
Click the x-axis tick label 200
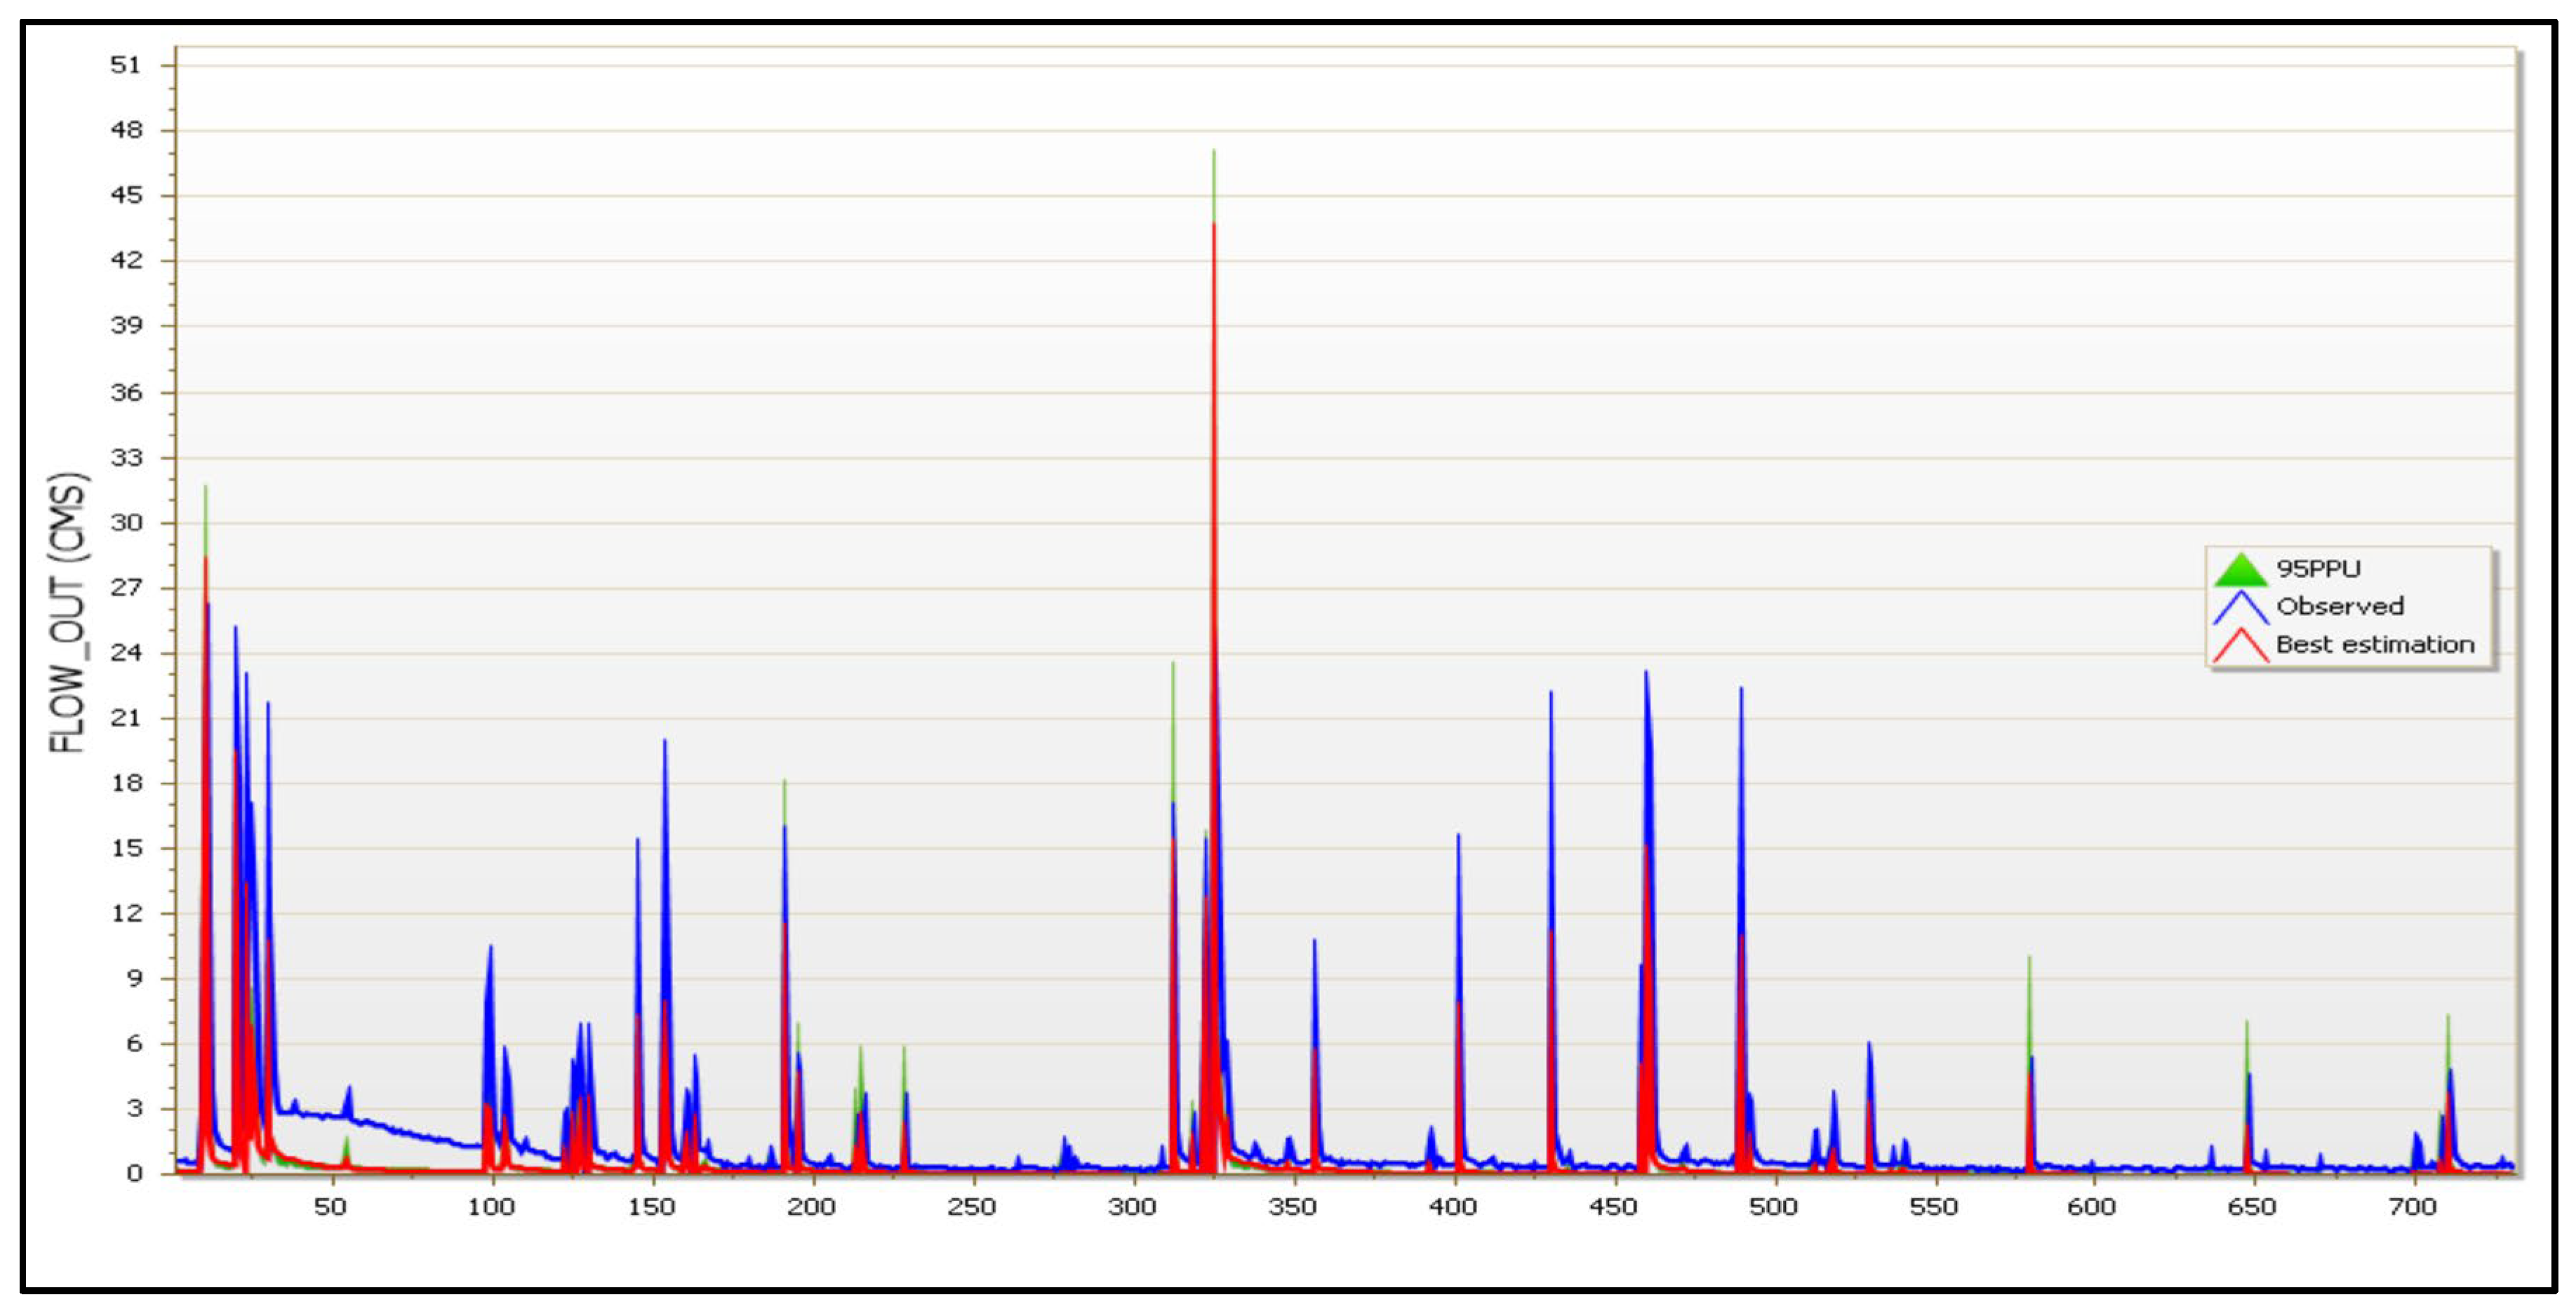point(811,1207)
